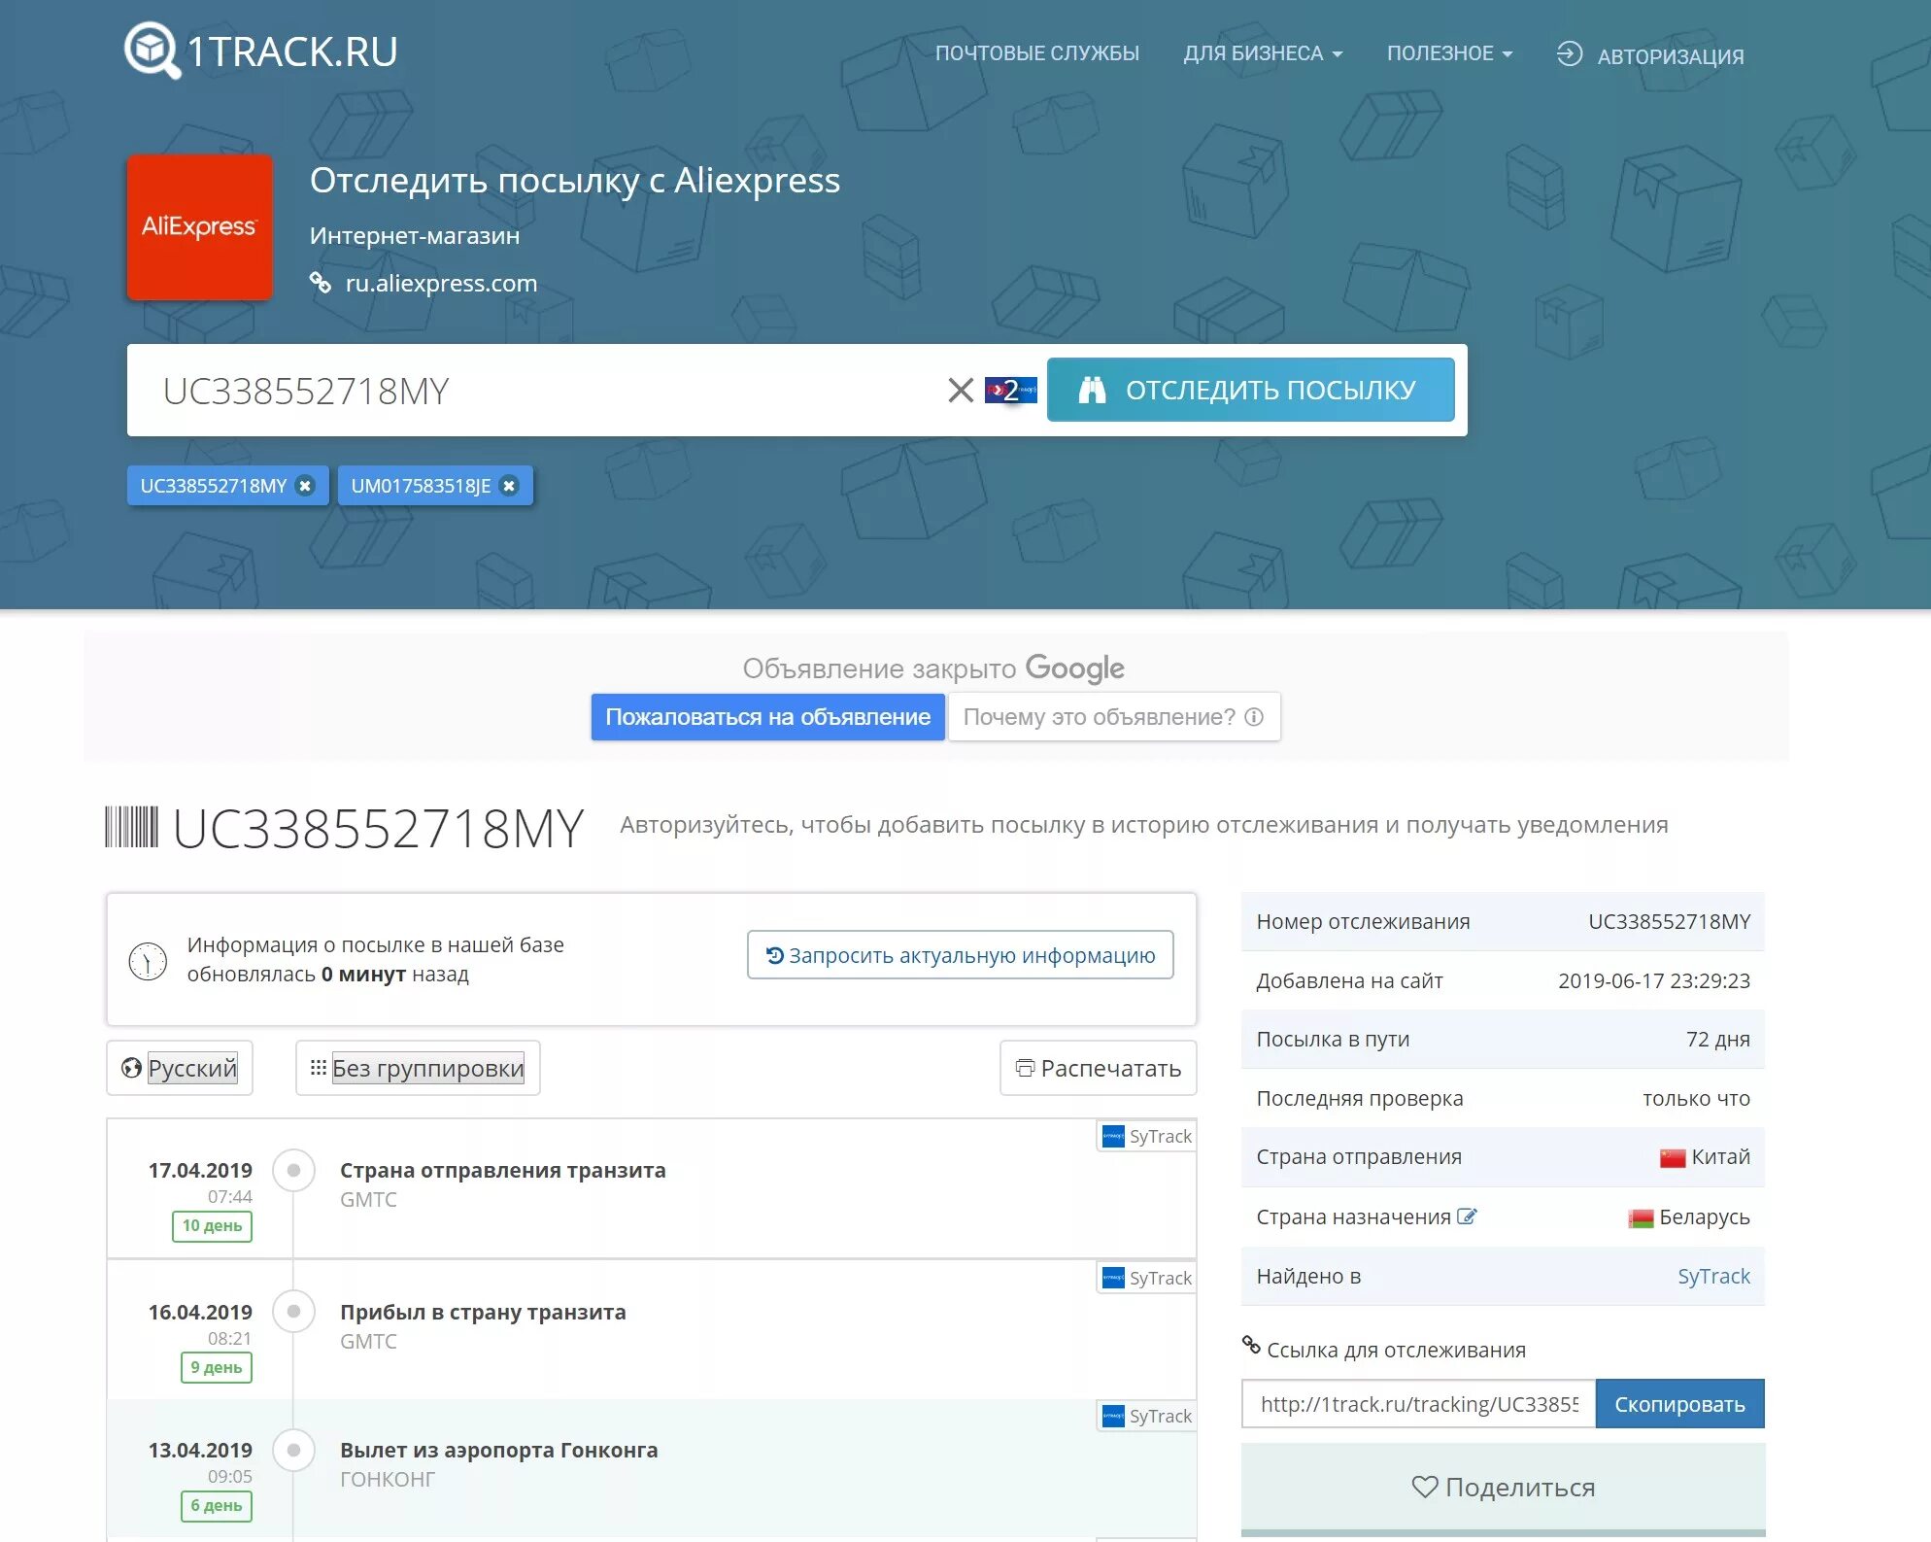Screen dimensions: 1931x1542
Task: Click the 9 день badge
Action: 217,1368
